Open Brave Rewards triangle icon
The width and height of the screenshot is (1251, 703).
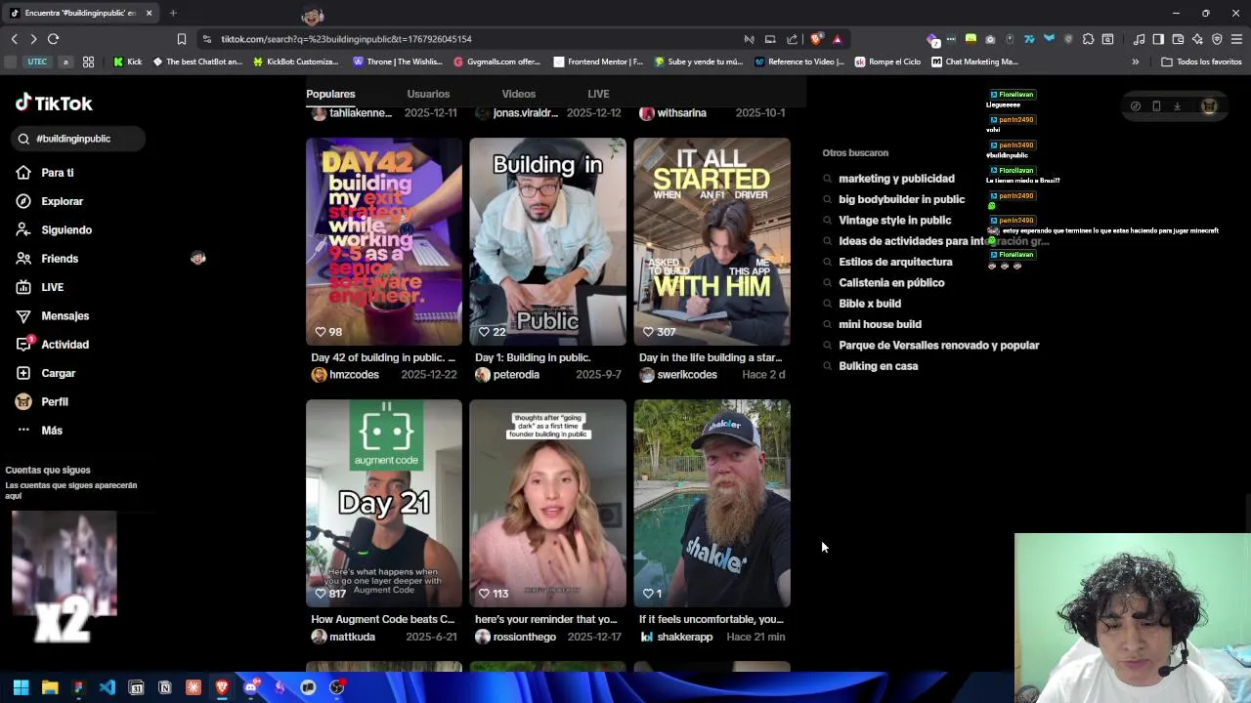pos(838,39)
